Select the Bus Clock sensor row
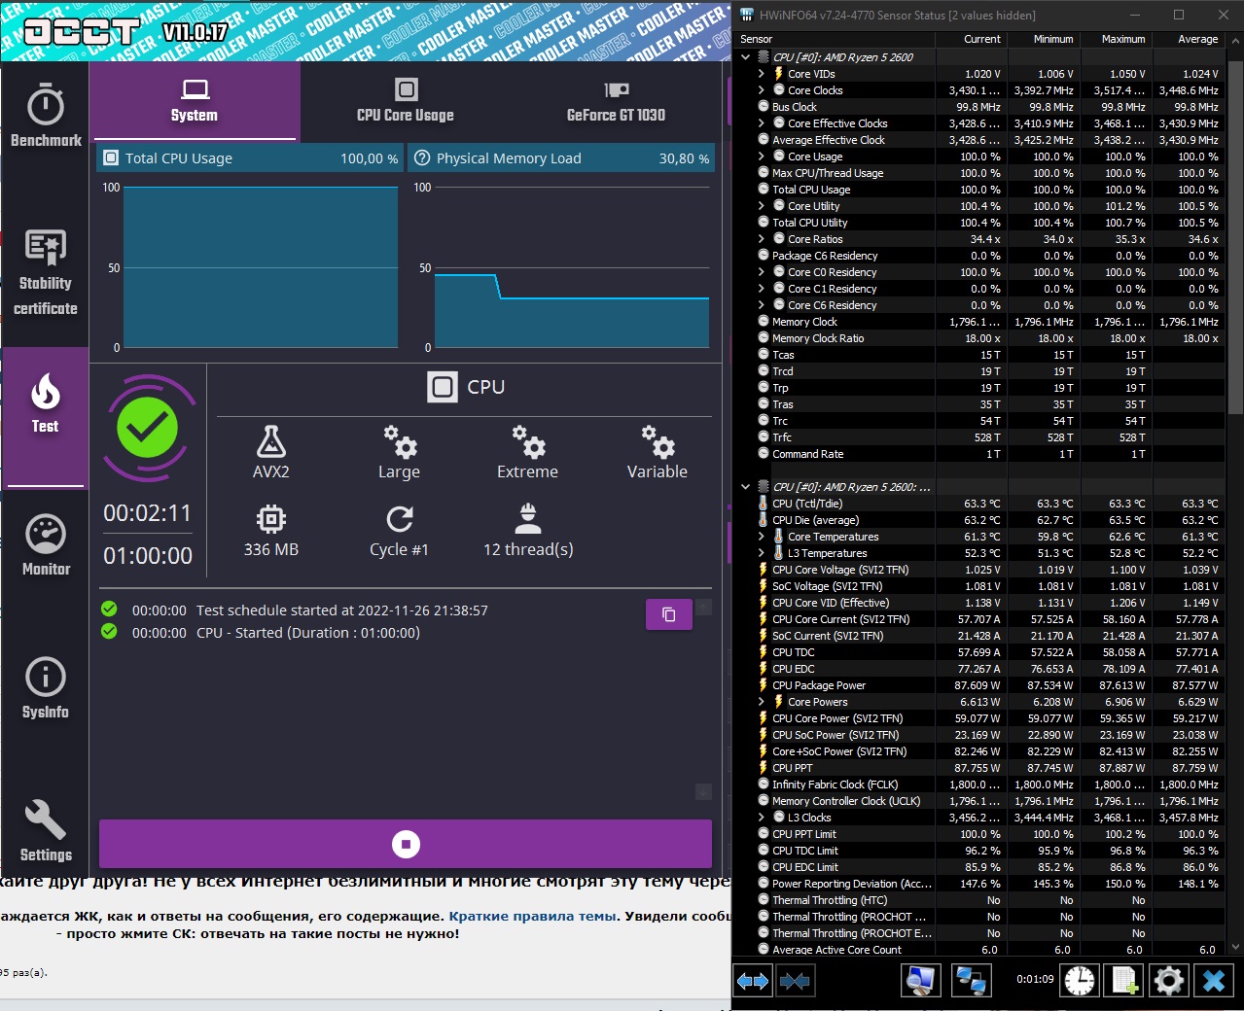Screen dimensions: 1244x1011 click(x=980, y=107)
